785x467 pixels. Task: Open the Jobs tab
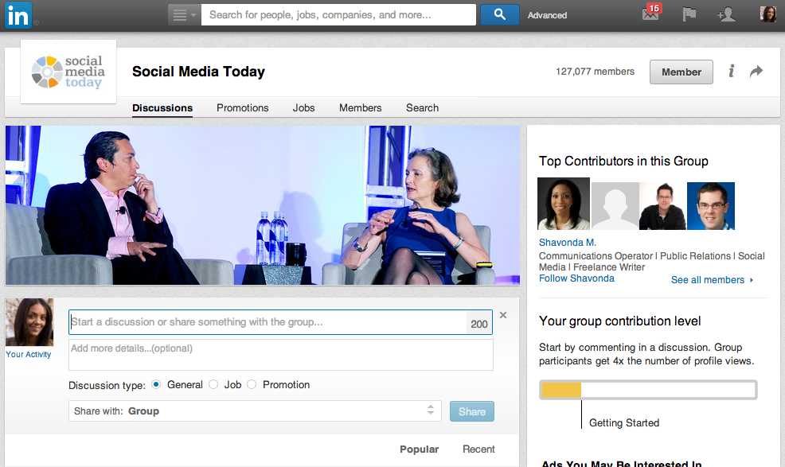[303, 107]
